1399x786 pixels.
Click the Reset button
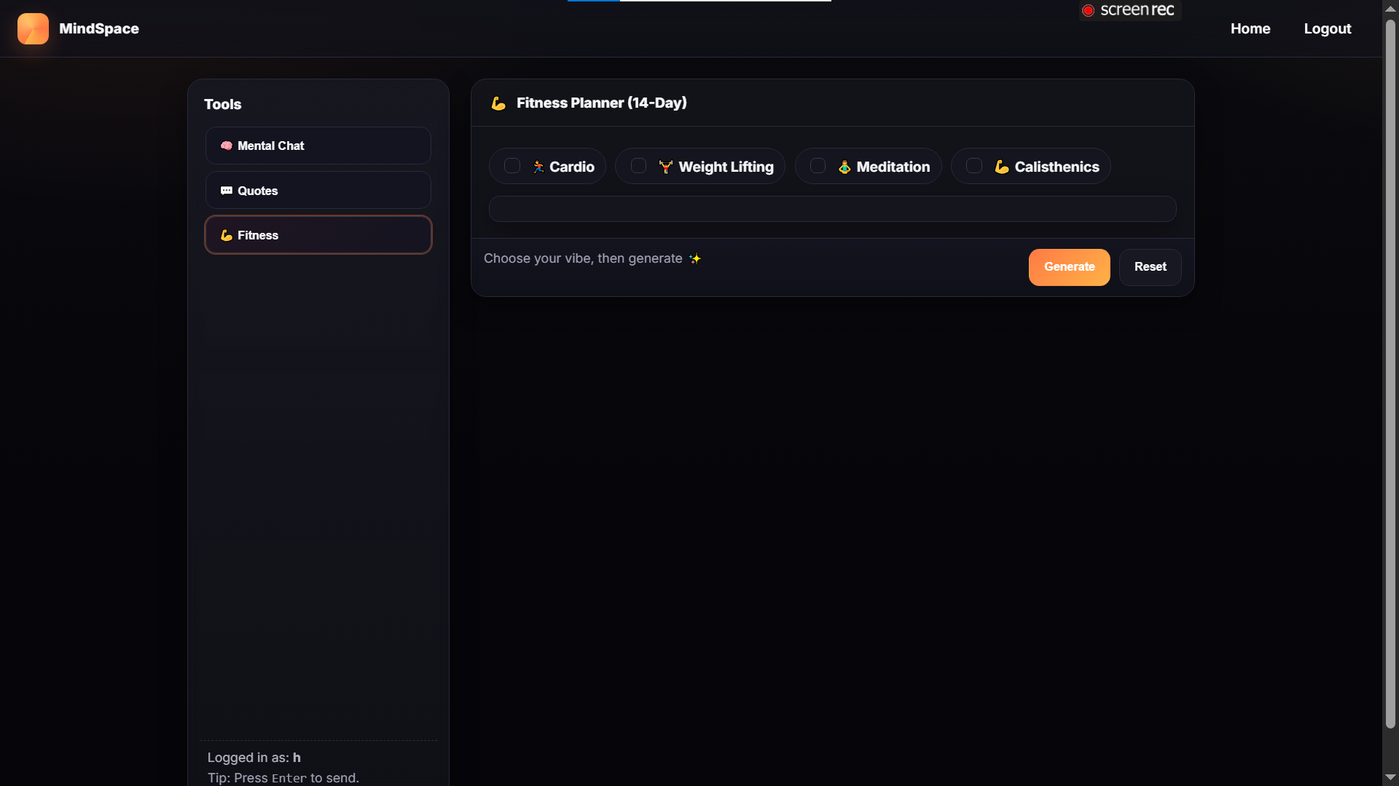click(1150, 267)
